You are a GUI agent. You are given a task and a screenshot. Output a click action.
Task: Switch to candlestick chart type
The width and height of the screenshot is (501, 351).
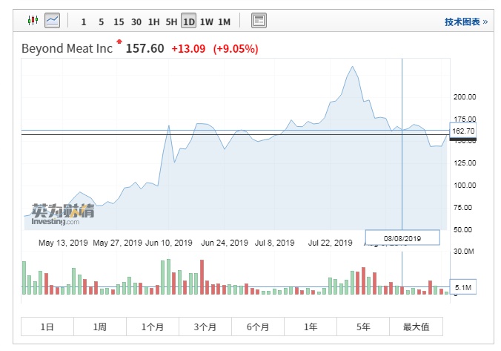(33, 21)
